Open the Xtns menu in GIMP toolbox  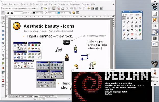coord(131,15)
